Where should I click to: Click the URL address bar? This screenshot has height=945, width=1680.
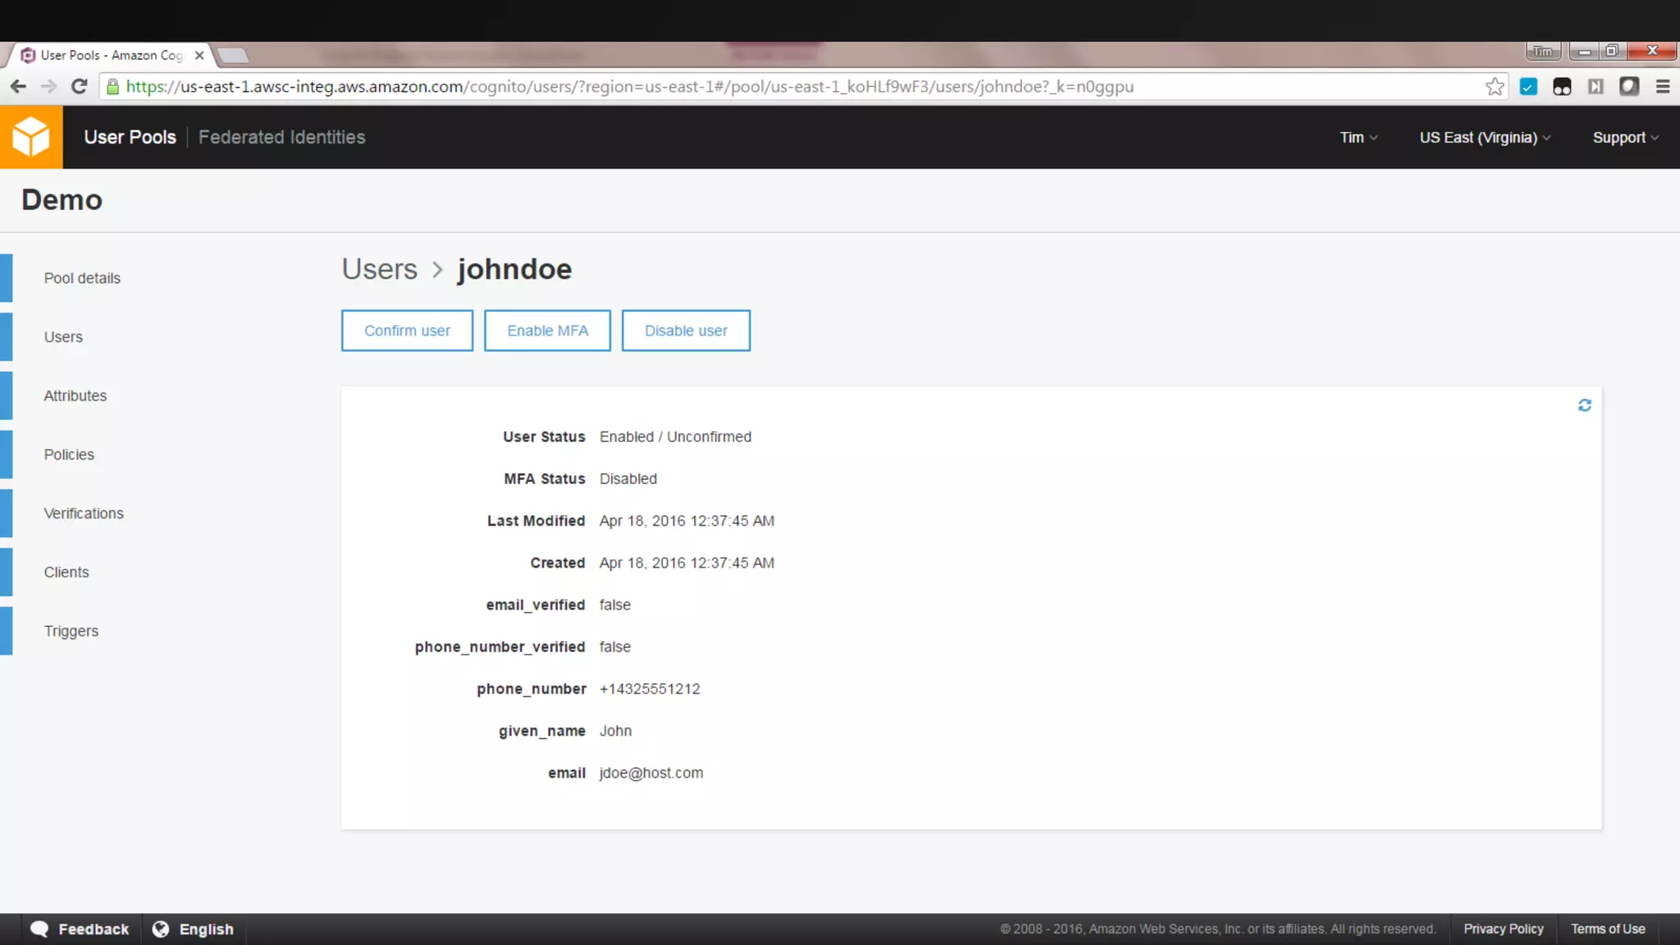(738, 87)
